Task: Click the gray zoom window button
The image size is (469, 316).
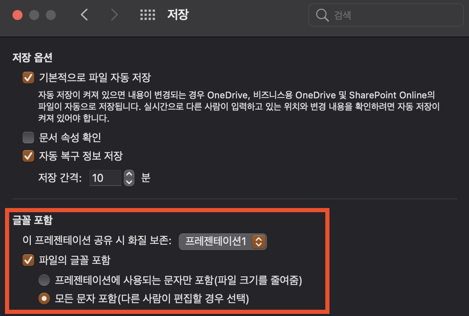Action: coord(51,15)
